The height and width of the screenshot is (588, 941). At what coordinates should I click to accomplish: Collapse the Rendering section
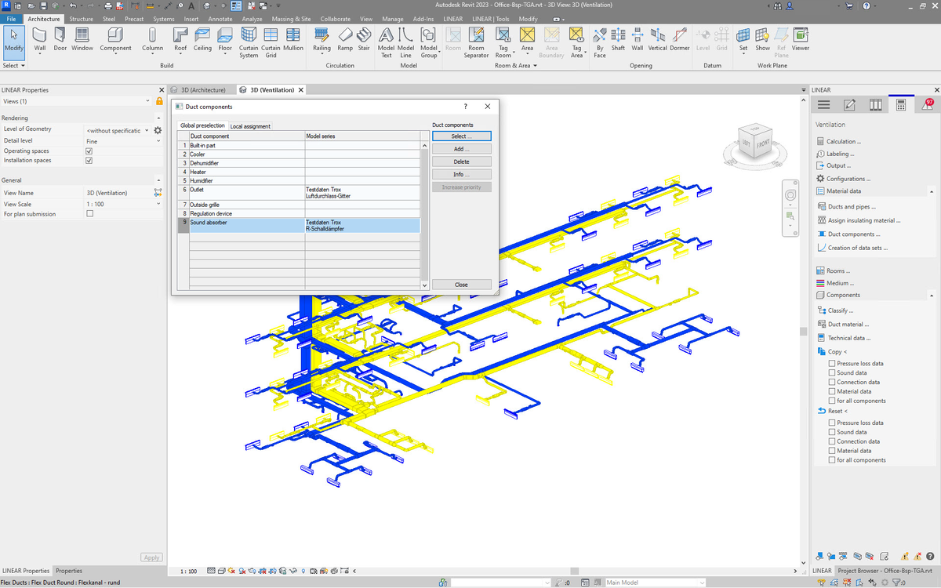pyautogui.click(x=158, y=118)
